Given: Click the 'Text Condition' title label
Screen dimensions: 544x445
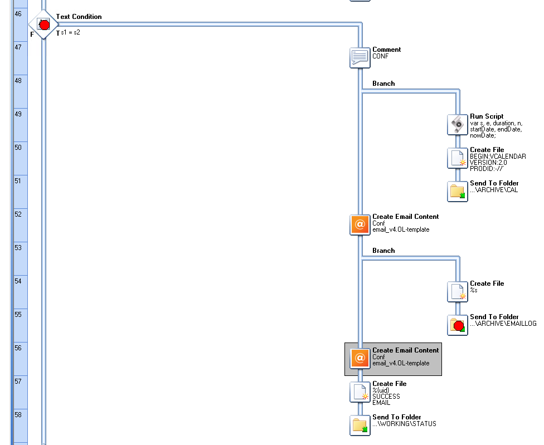Looking at the screenshot, I should (x=79, y=17).
